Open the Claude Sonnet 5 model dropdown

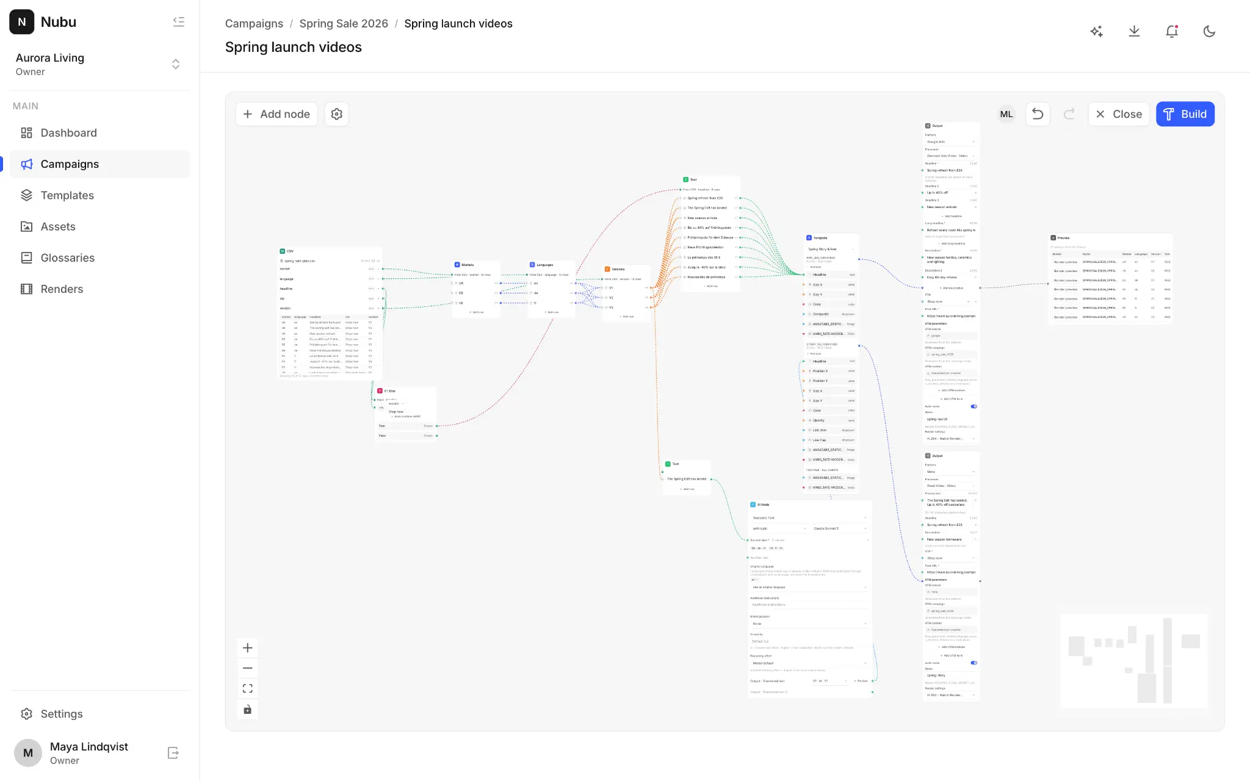[840, 528]
